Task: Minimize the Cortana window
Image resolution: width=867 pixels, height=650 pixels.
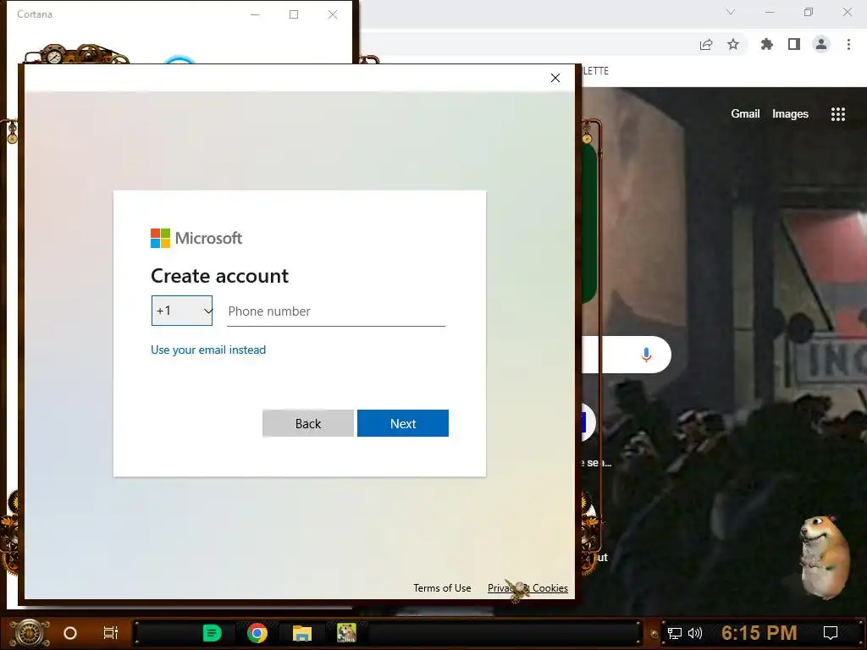Action: coord(255,14)
